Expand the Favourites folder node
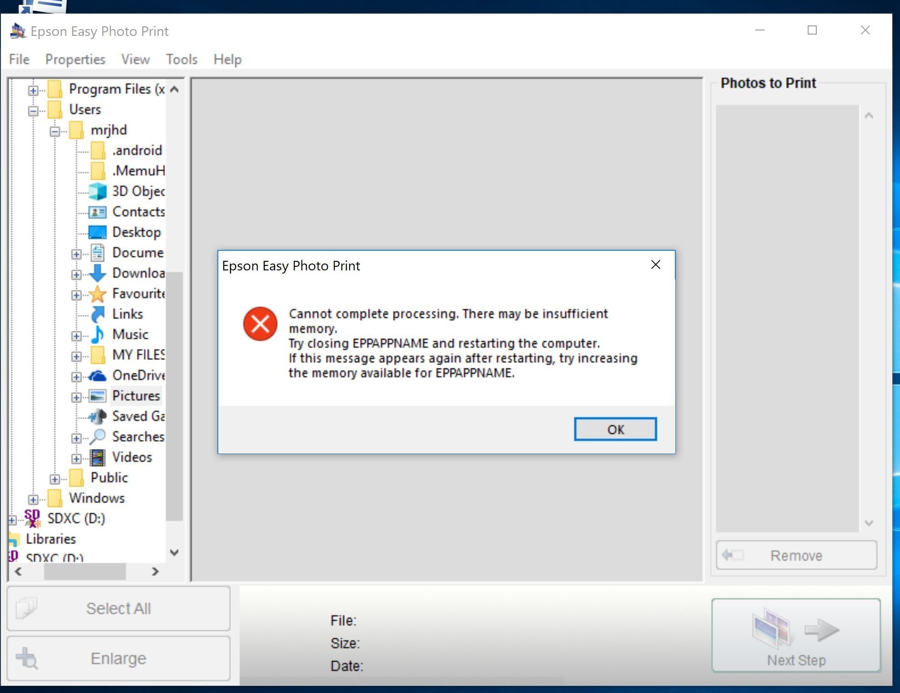Viewport: 900px width, 693px height. tap(76, 295)
